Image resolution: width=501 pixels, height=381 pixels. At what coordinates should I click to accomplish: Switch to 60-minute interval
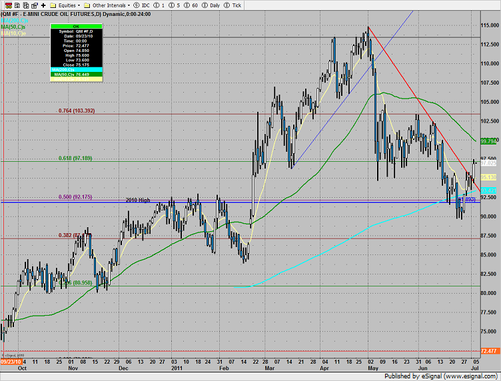[x=191, y=5]
